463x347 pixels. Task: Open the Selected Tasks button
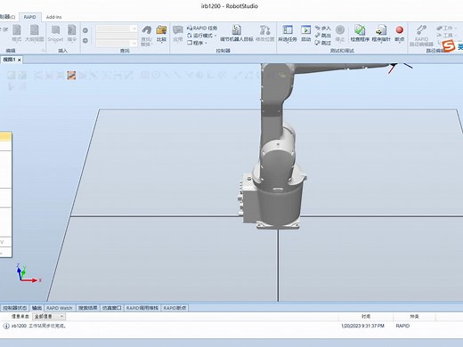288,33
